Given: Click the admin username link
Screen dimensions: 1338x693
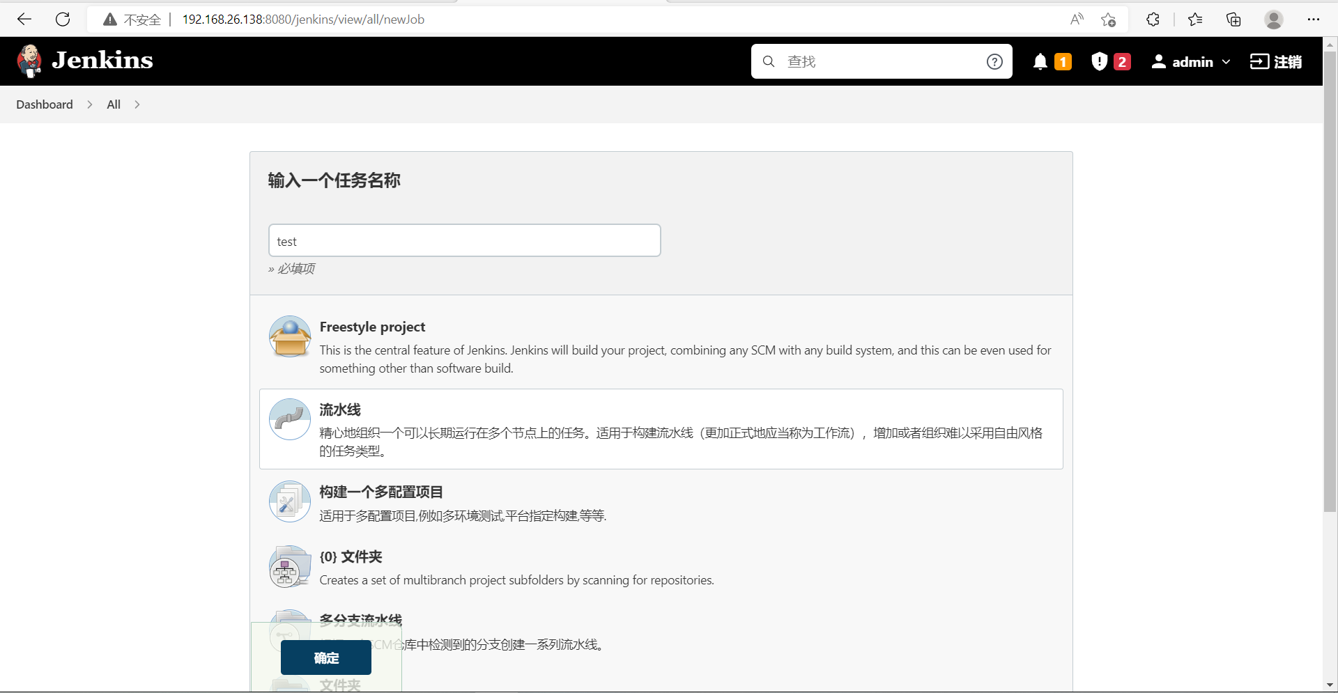Looking at the screenshot, I should [1192, 62].
